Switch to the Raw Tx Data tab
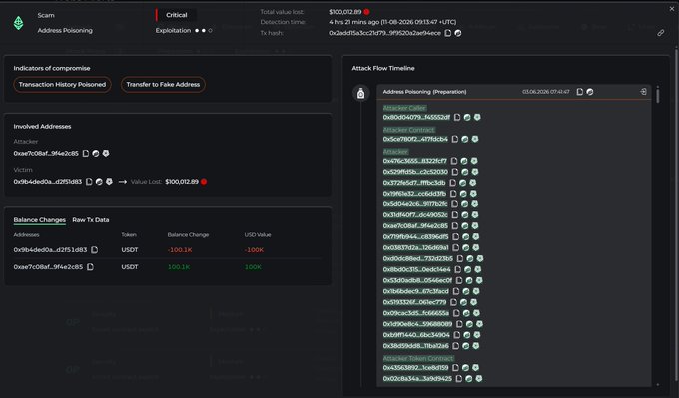Image resolution: width=679 pixels, height=398 pixels. tap(91, 220)
